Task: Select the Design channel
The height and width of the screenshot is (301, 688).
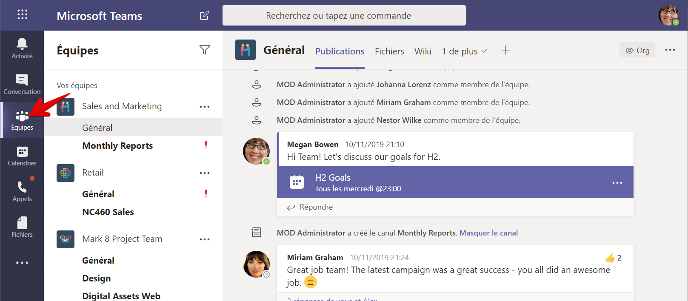Action: [97, 278]
